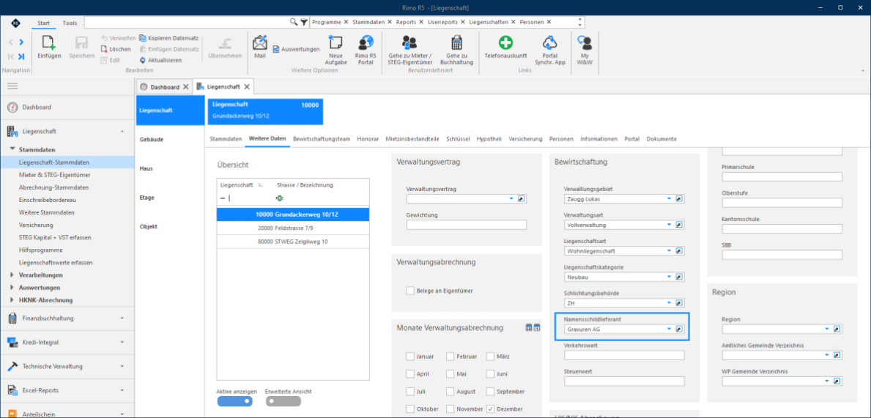Close the Dashboard tab
This screenshot has height=418, width=871.
tap(185, 87)
